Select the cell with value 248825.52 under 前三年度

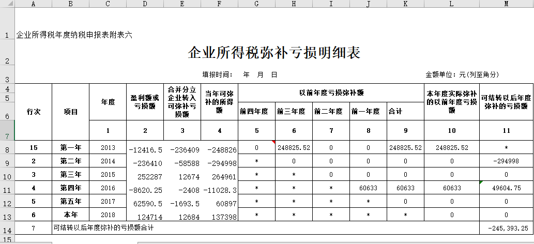[x=294, y=148]
